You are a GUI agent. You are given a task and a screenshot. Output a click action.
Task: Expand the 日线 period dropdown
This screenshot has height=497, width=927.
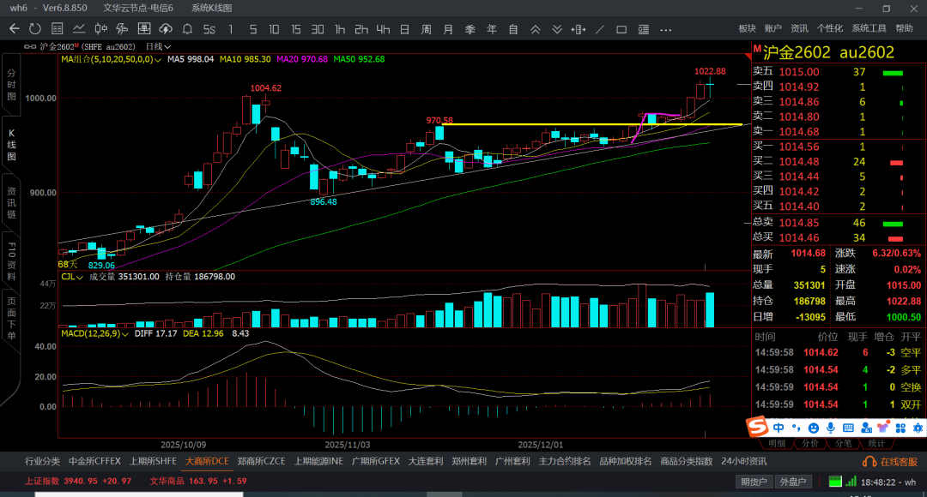pos(158,46)
